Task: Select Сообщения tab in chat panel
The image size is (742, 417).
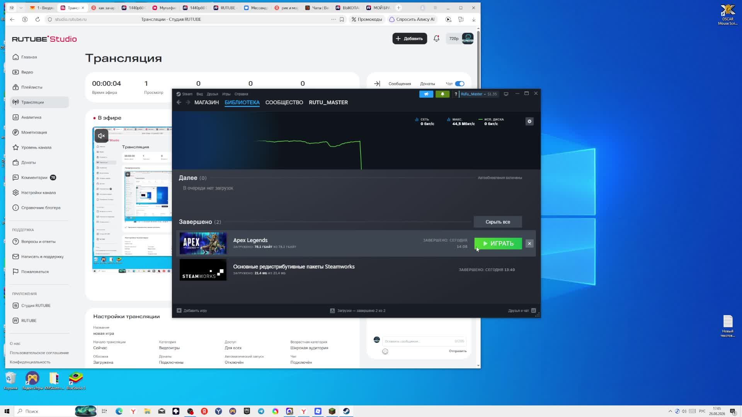Action: [x=400, y=84]
